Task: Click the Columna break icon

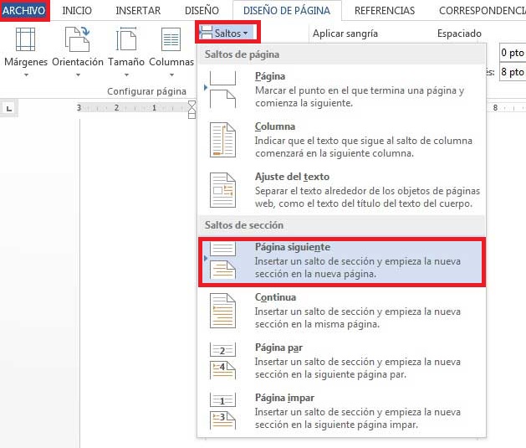Action: click(222, 140)
